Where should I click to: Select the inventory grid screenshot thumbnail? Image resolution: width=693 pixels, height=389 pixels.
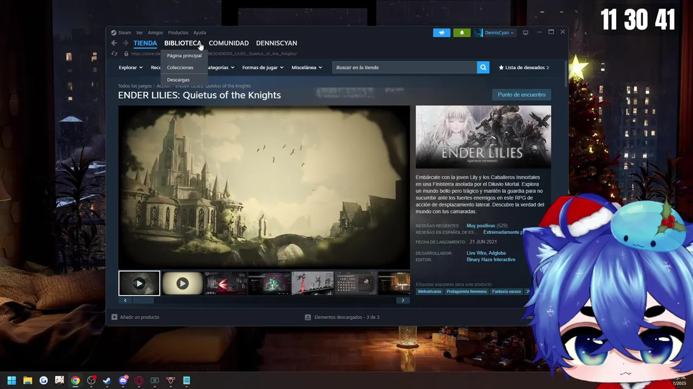click(x=356, y=283)
